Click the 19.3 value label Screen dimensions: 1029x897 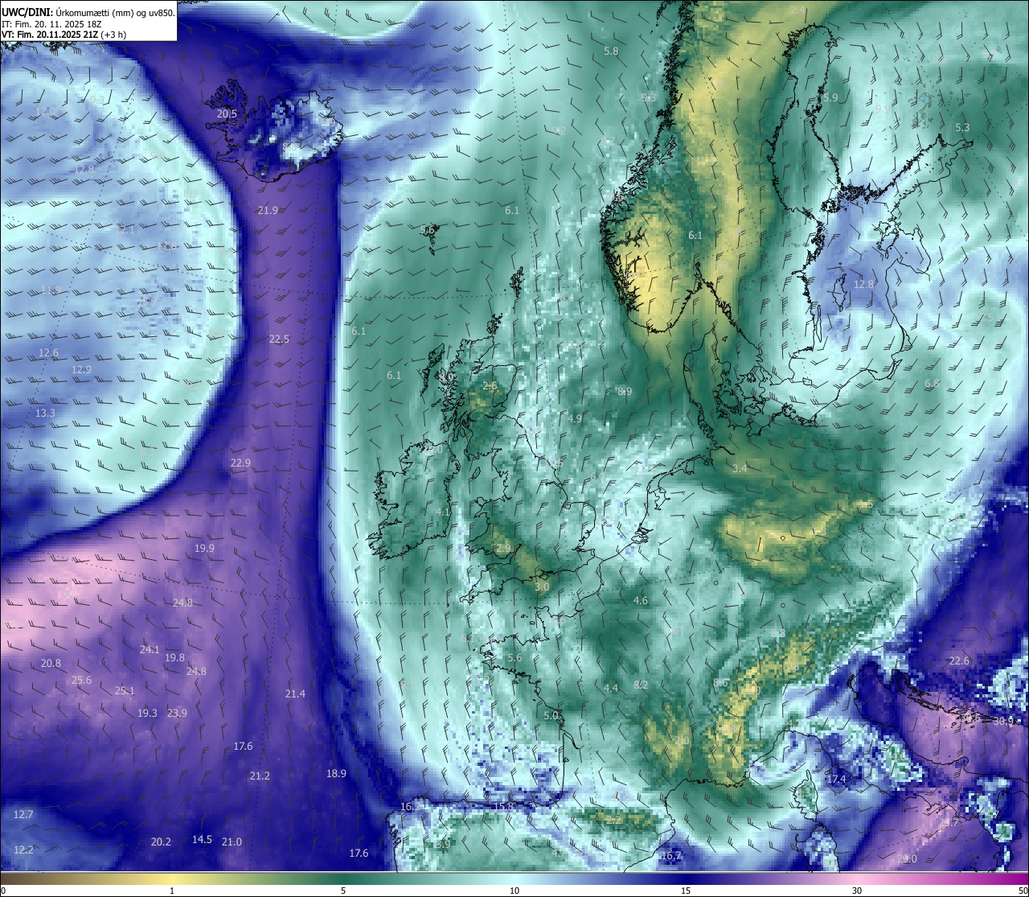(147, 713)
